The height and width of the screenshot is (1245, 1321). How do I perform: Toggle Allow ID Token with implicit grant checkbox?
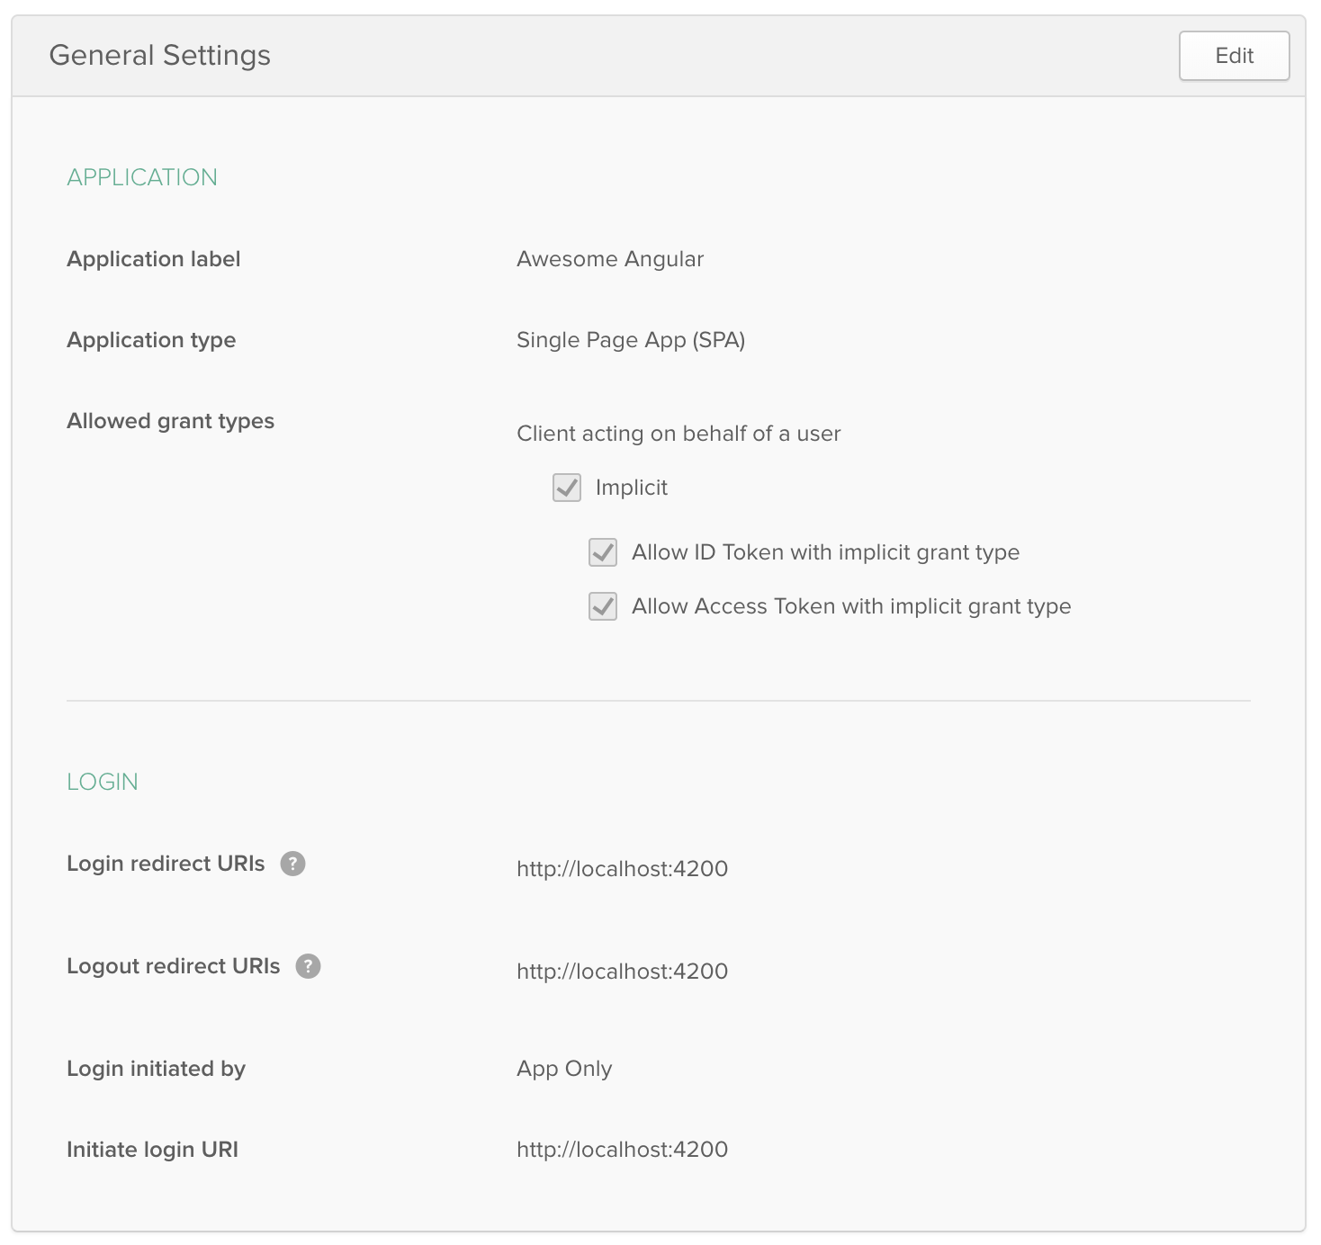(603, 552)
